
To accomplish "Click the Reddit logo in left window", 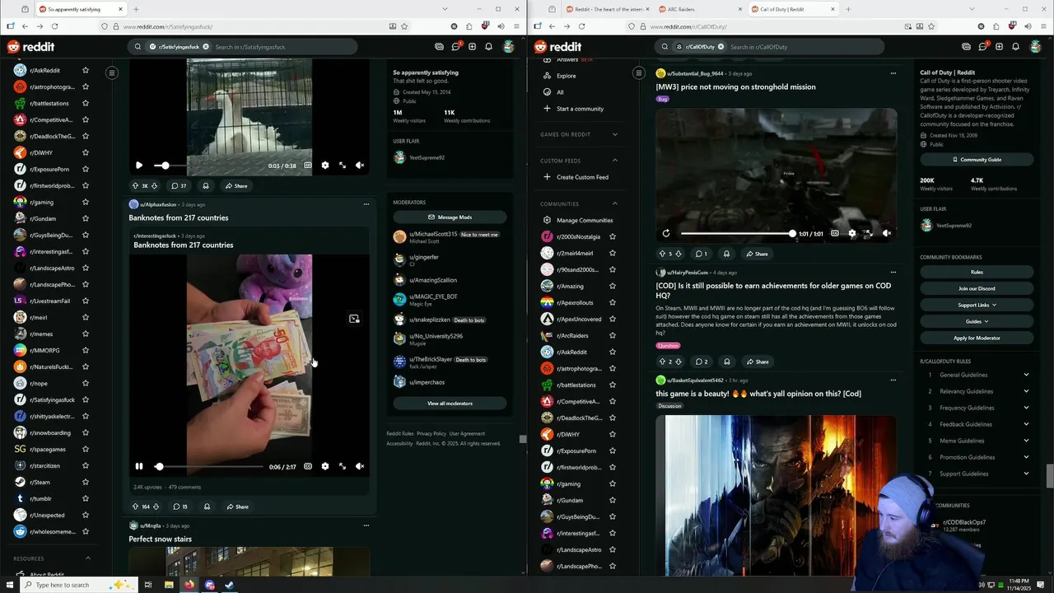I will pyautogui.click(x=30, y=47).
